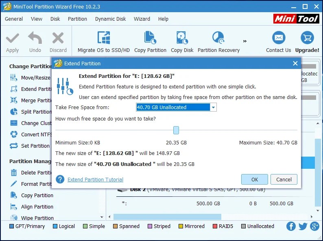323x241 pixels.
Task: Click the disk list scroll down arrow
Action: coord(318,211)
